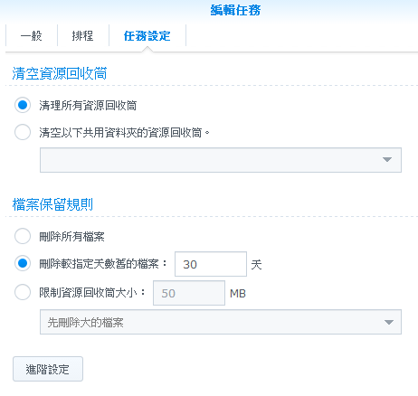Open the 先刪除大的檔案 dropdown
418x396 pixels.
tap(221, 322)
